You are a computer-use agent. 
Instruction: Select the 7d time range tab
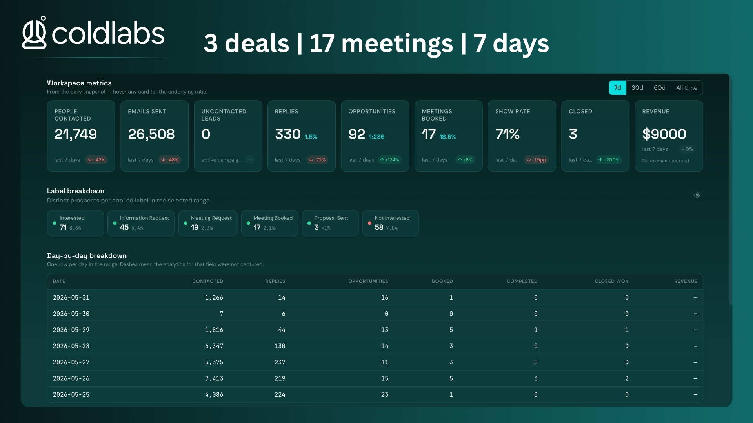coord(617,88)
